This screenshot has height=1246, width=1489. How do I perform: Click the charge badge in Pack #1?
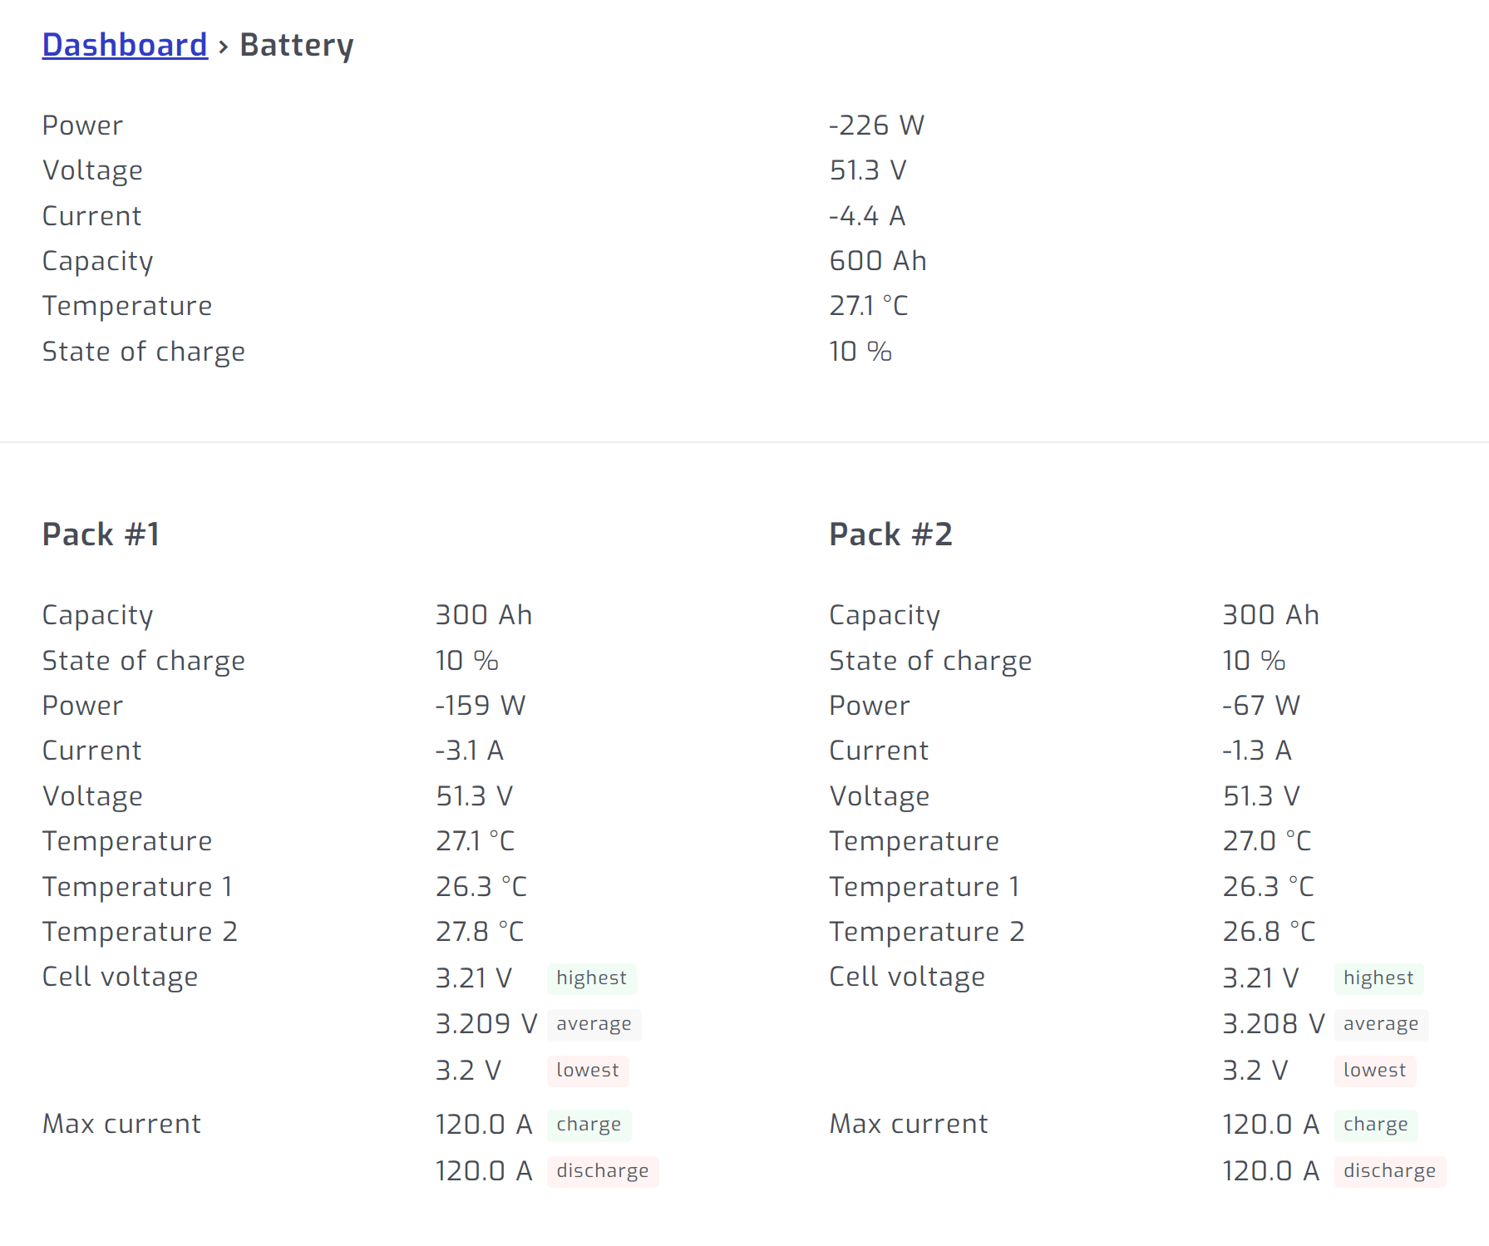pyautogui.click(x=589, y=1125)
